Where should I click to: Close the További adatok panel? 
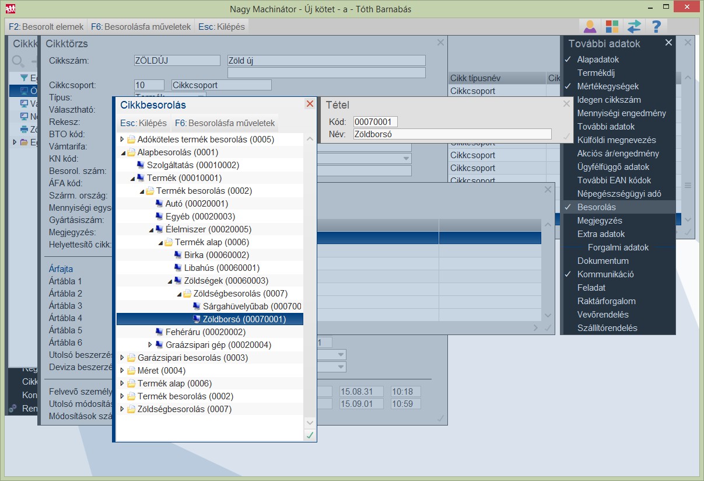(x=668, y=43)
